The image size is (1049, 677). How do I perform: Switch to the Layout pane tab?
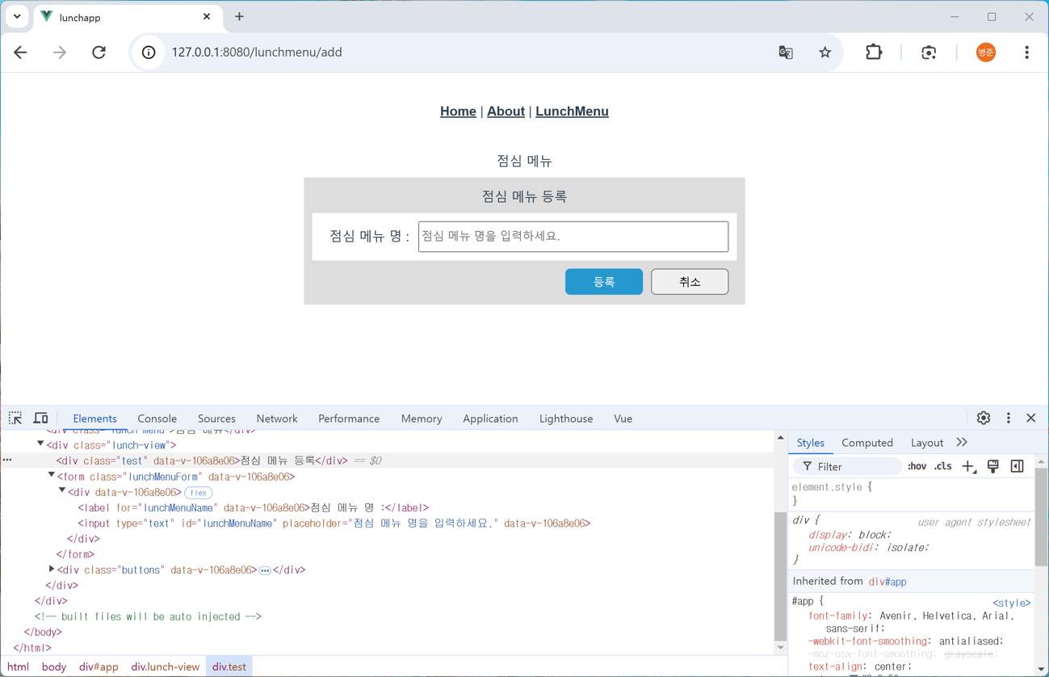(927, 443)
